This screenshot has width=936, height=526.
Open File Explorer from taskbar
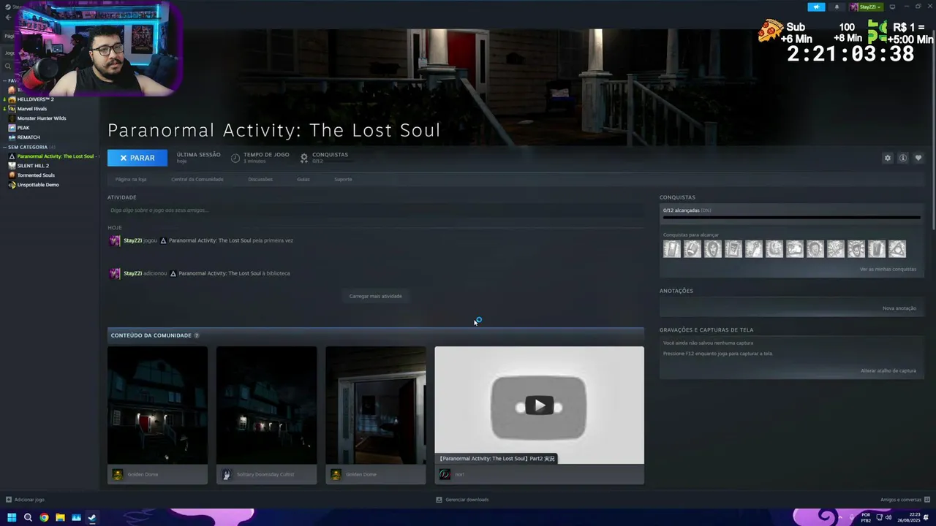click(x=60, y=517)
